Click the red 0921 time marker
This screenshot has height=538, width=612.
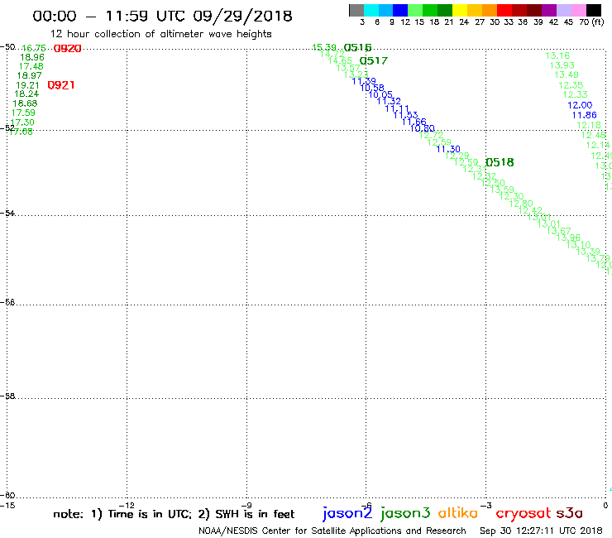click(x=61, y=85)
